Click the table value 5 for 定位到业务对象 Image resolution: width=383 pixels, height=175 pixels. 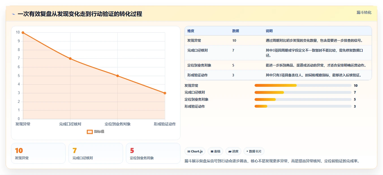coord(233,65)
